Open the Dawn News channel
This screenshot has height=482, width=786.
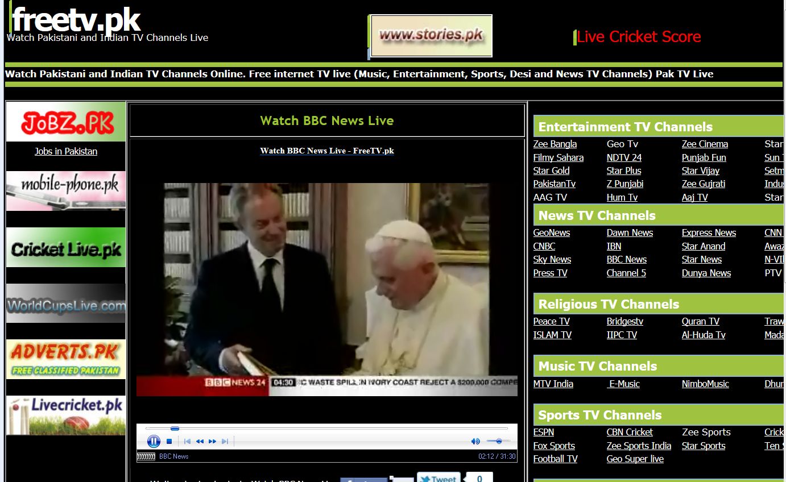pos(630,232)
